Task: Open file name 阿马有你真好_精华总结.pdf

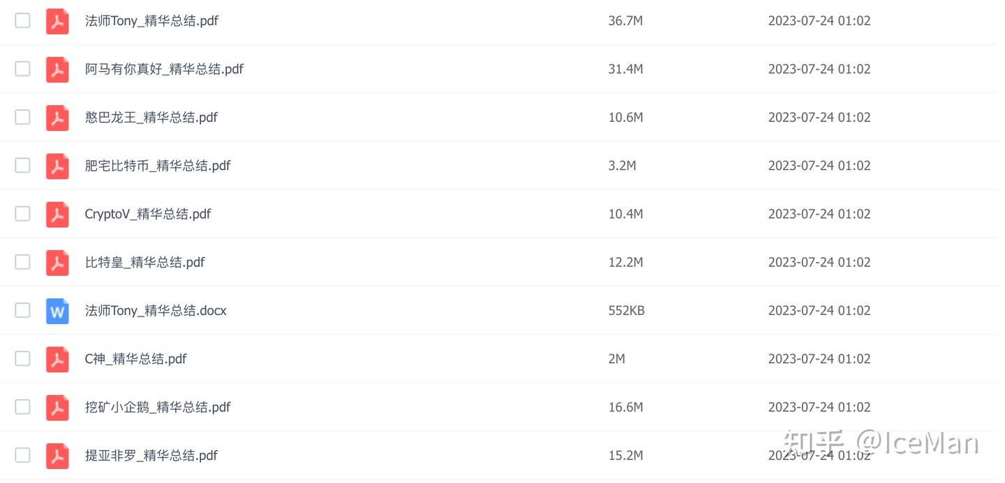Action: click(x=164, y=69)
